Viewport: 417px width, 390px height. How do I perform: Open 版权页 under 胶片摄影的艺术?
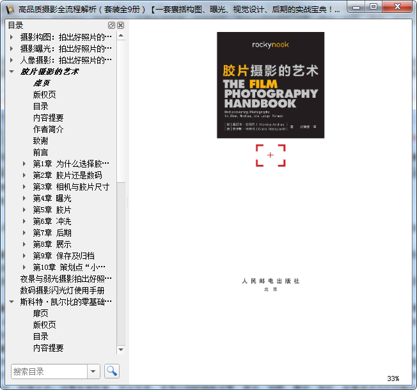[44, 95]
